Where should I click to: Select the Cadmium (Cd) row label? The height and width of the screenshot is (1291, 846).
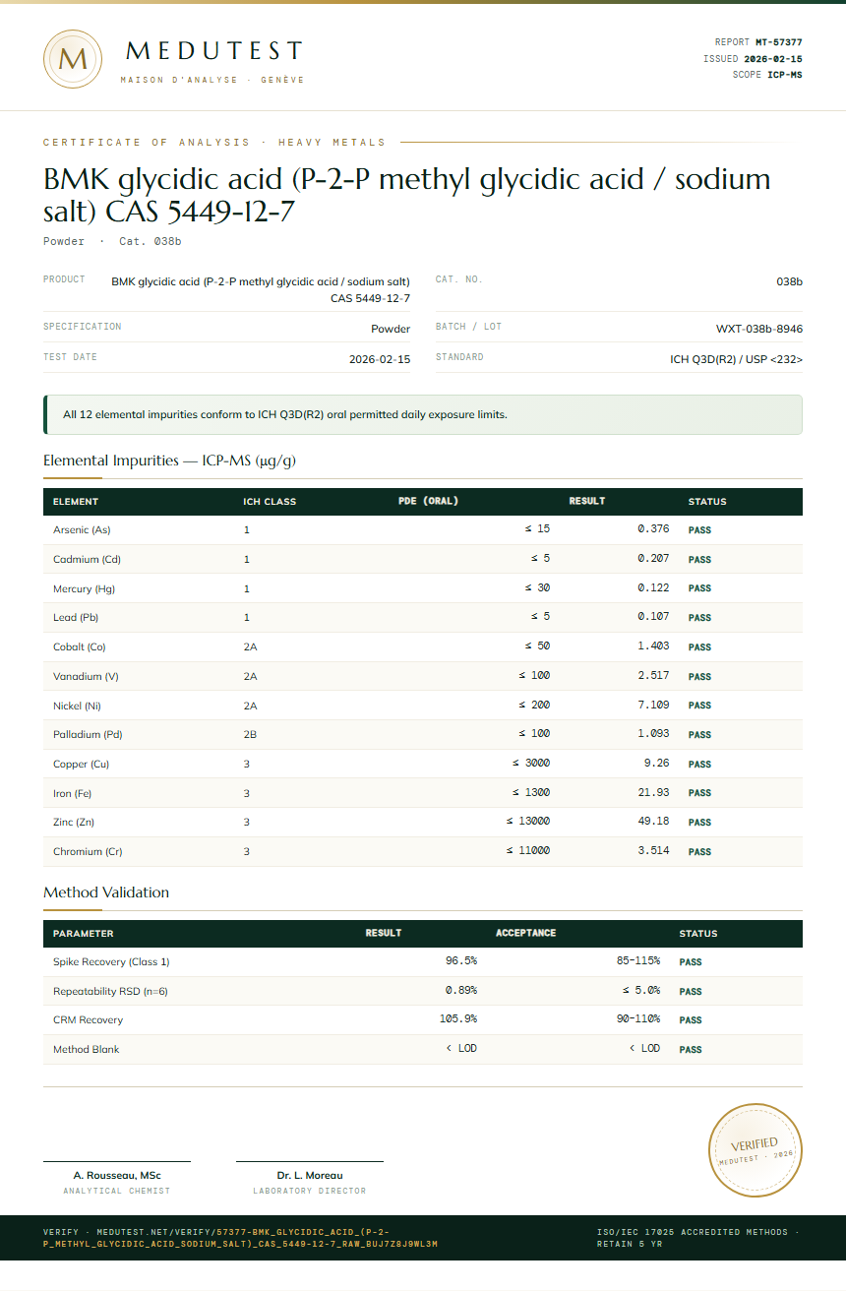click(88, 559)
